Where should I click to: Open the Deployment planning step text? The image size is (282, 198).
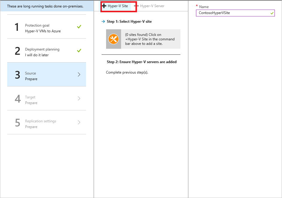pyautogui.click(x=42, y=52)
